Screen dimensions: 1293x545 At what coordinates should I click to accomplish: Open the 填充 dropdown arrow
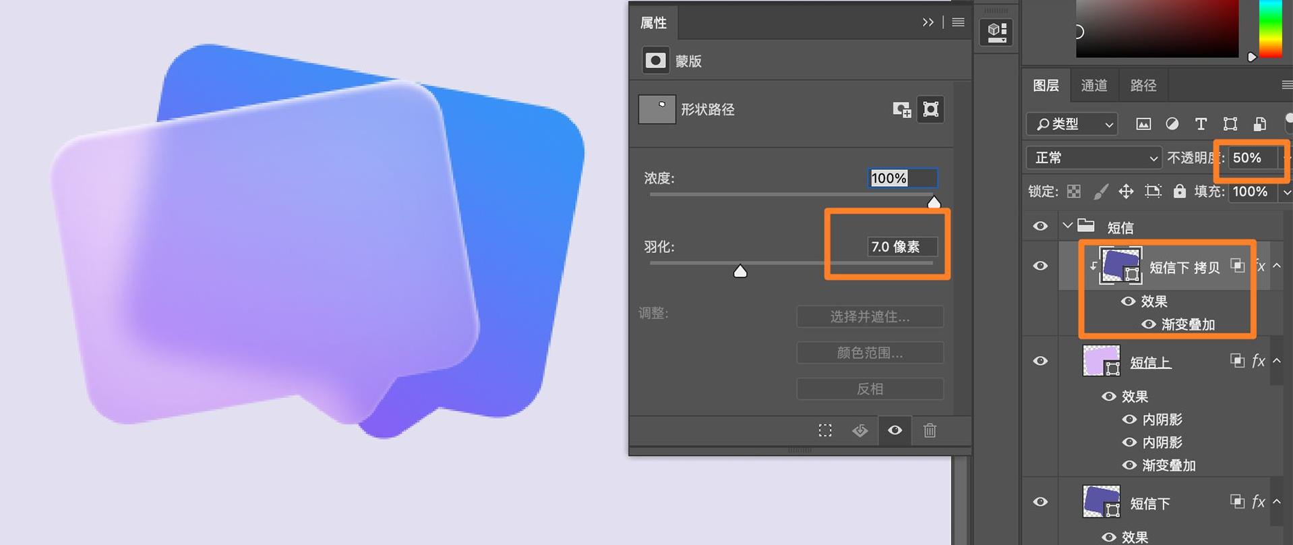tap(1286, 192)
